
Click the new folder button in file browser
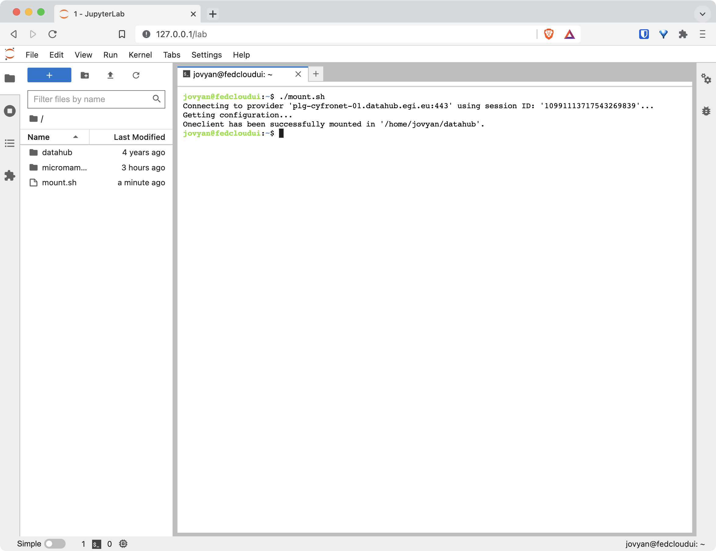click(x=85, y=75)
